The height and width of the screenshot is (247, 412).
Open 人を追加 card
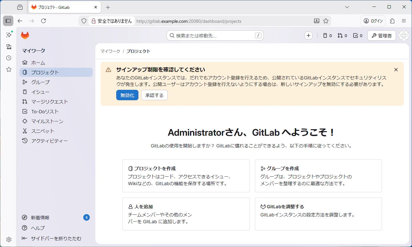click(186, 214)
